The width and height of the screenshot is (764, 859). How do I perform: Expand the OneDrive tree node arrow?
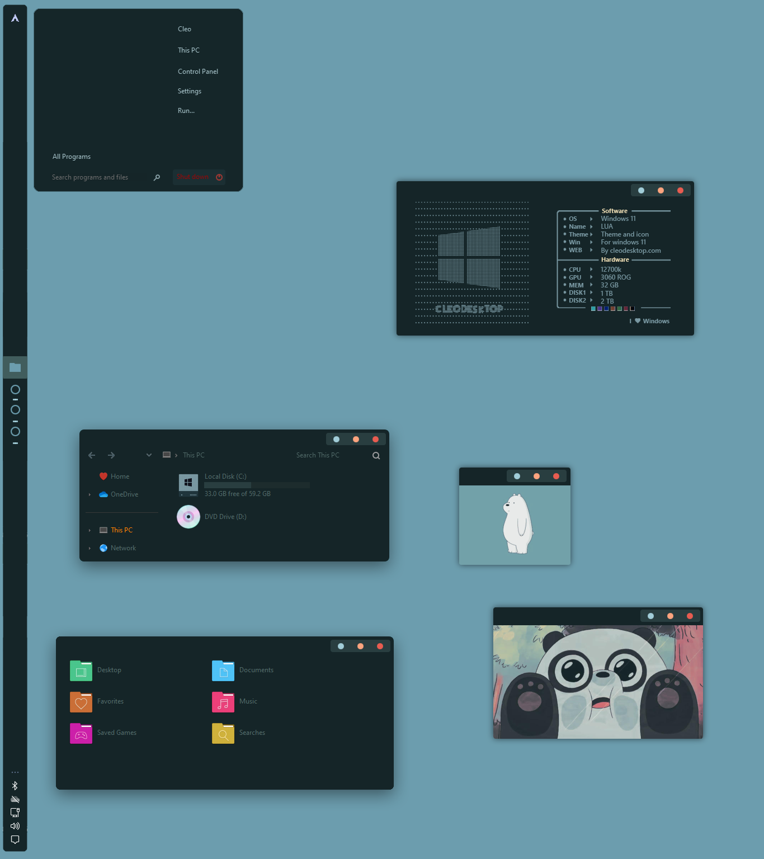[89, 494]
